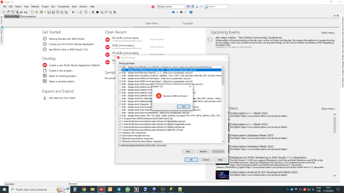Click the IDE Search input field

point(216,7)
